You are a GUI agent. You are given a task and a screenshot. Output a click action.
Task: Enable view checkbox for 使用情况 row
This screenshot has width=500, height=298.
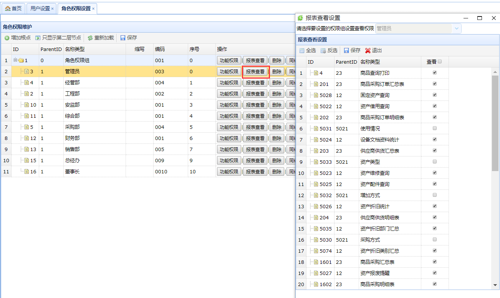pos(435,128)
